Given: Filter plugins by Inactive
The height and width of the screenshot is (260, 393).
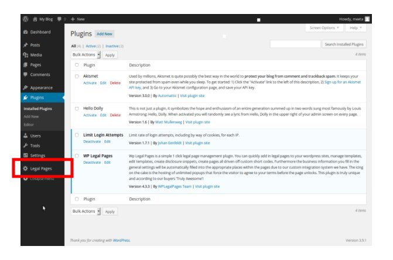Looking at the screenshot, I should [113, 46].
